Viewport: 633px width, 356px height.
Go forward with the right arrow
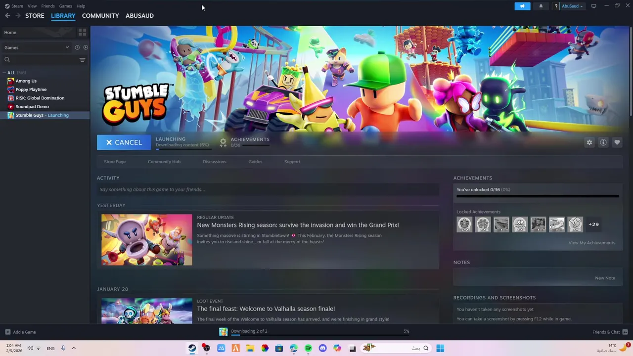[18, 16]
